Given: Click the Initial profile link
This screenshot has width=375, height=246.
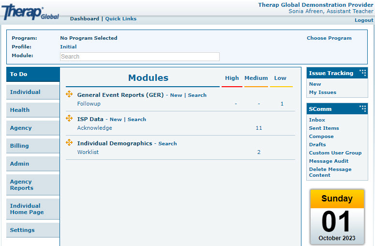Looking at the screenshot, I should tap(68, 46).
